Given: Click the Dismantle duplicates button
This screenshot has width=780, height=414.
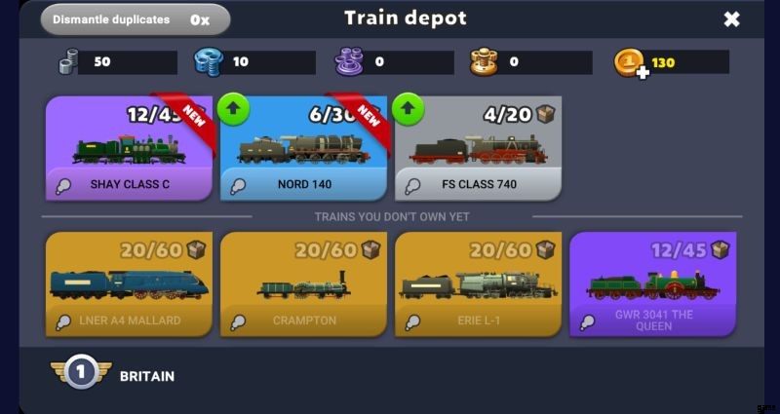Looking at the screenshot, I should point(136,19).
